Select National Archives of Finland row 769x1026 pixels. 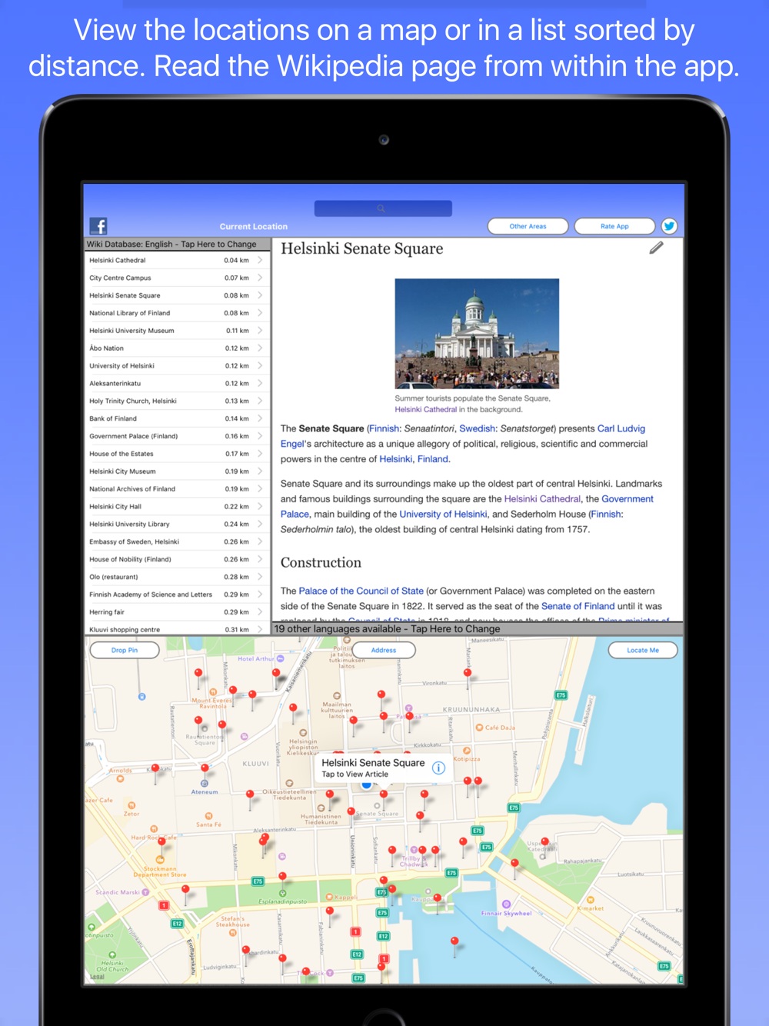coord(177,488)
